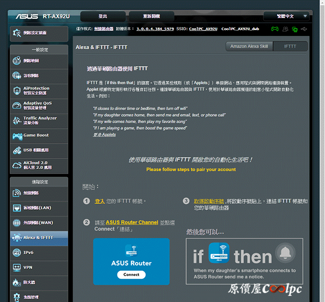Click if-then applet example thumbnail text
The width and height of the screenshot is (325, 302).
click(245, 274)
